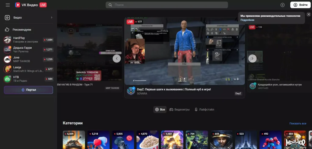Go to next stream in carousel
The image size is (312, 149).
(252, 59)
